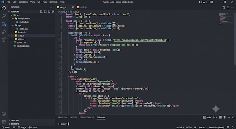This screenshot has width=236, height=129.
Task: Collapse the FOLDERS section
Action: point(14,11)
